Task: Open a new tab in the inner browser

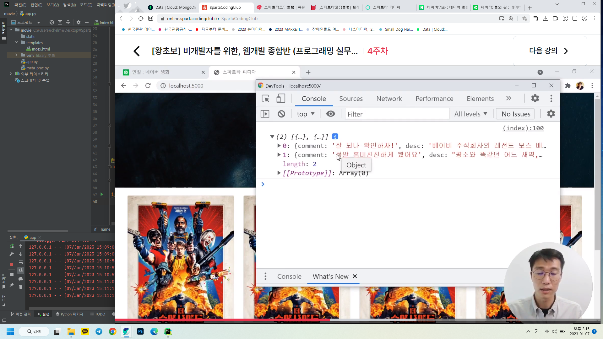Action: point(308,73)
